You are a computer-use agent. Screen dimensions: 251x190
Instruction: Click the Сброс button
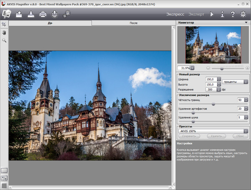[x=240, y=136]
